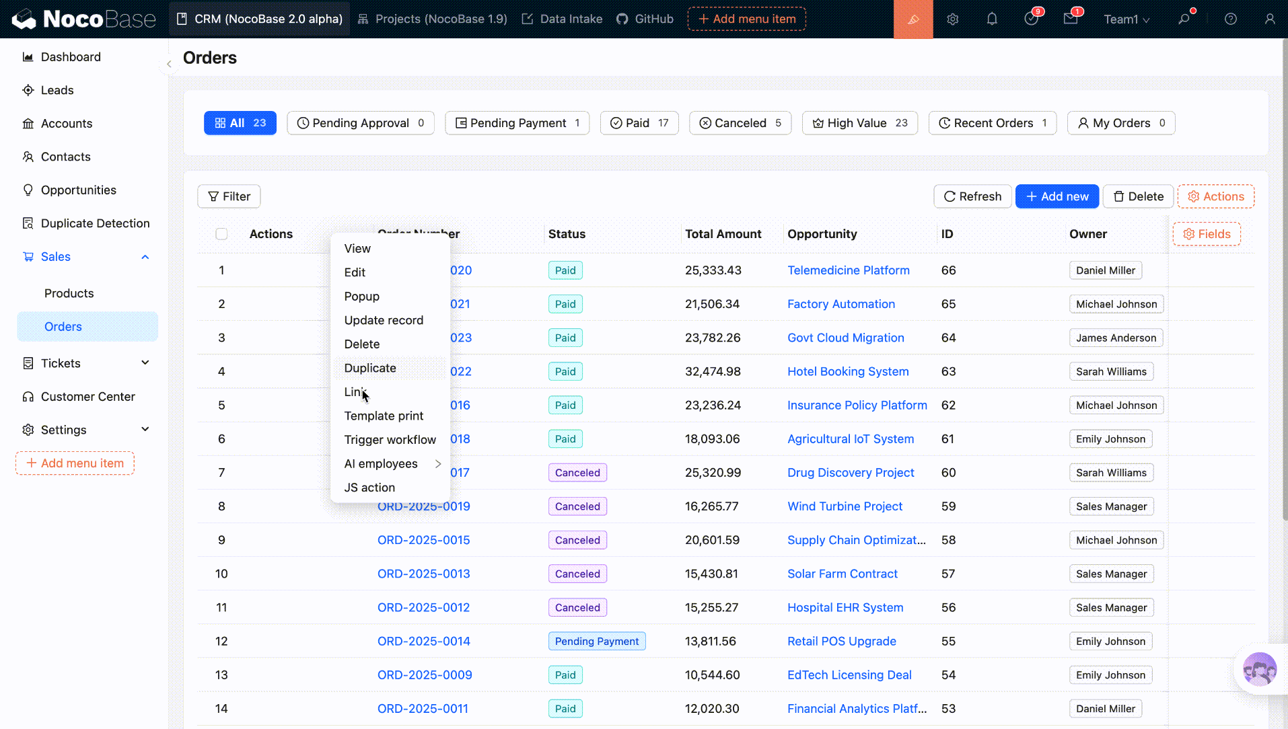Open the notifications bell icon
This screenshot has height=729, width=1288.
point(991,20)
